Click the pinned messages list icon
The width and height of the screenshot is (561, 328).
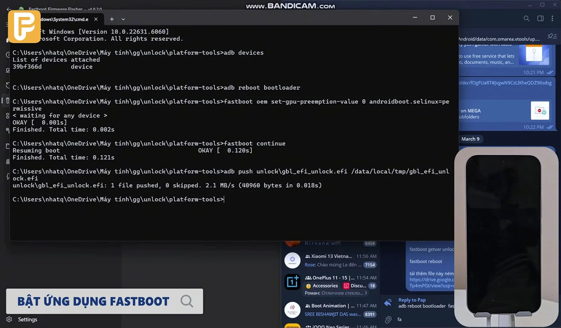552,36
